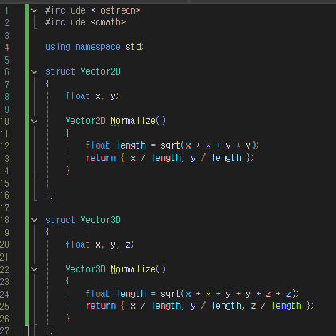Click 'z / length' expression on line 25

tap(276, 306)
